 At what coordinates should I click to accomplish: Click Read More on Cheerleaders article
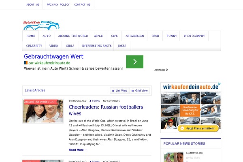coord(78,150)
